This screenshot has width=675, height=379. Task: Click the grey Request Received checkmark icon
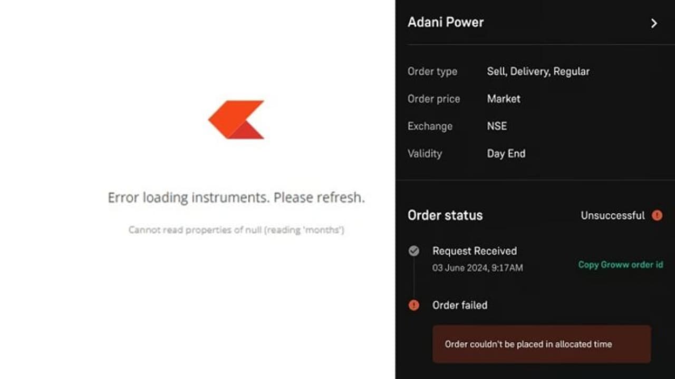click(x=414, y=251)
